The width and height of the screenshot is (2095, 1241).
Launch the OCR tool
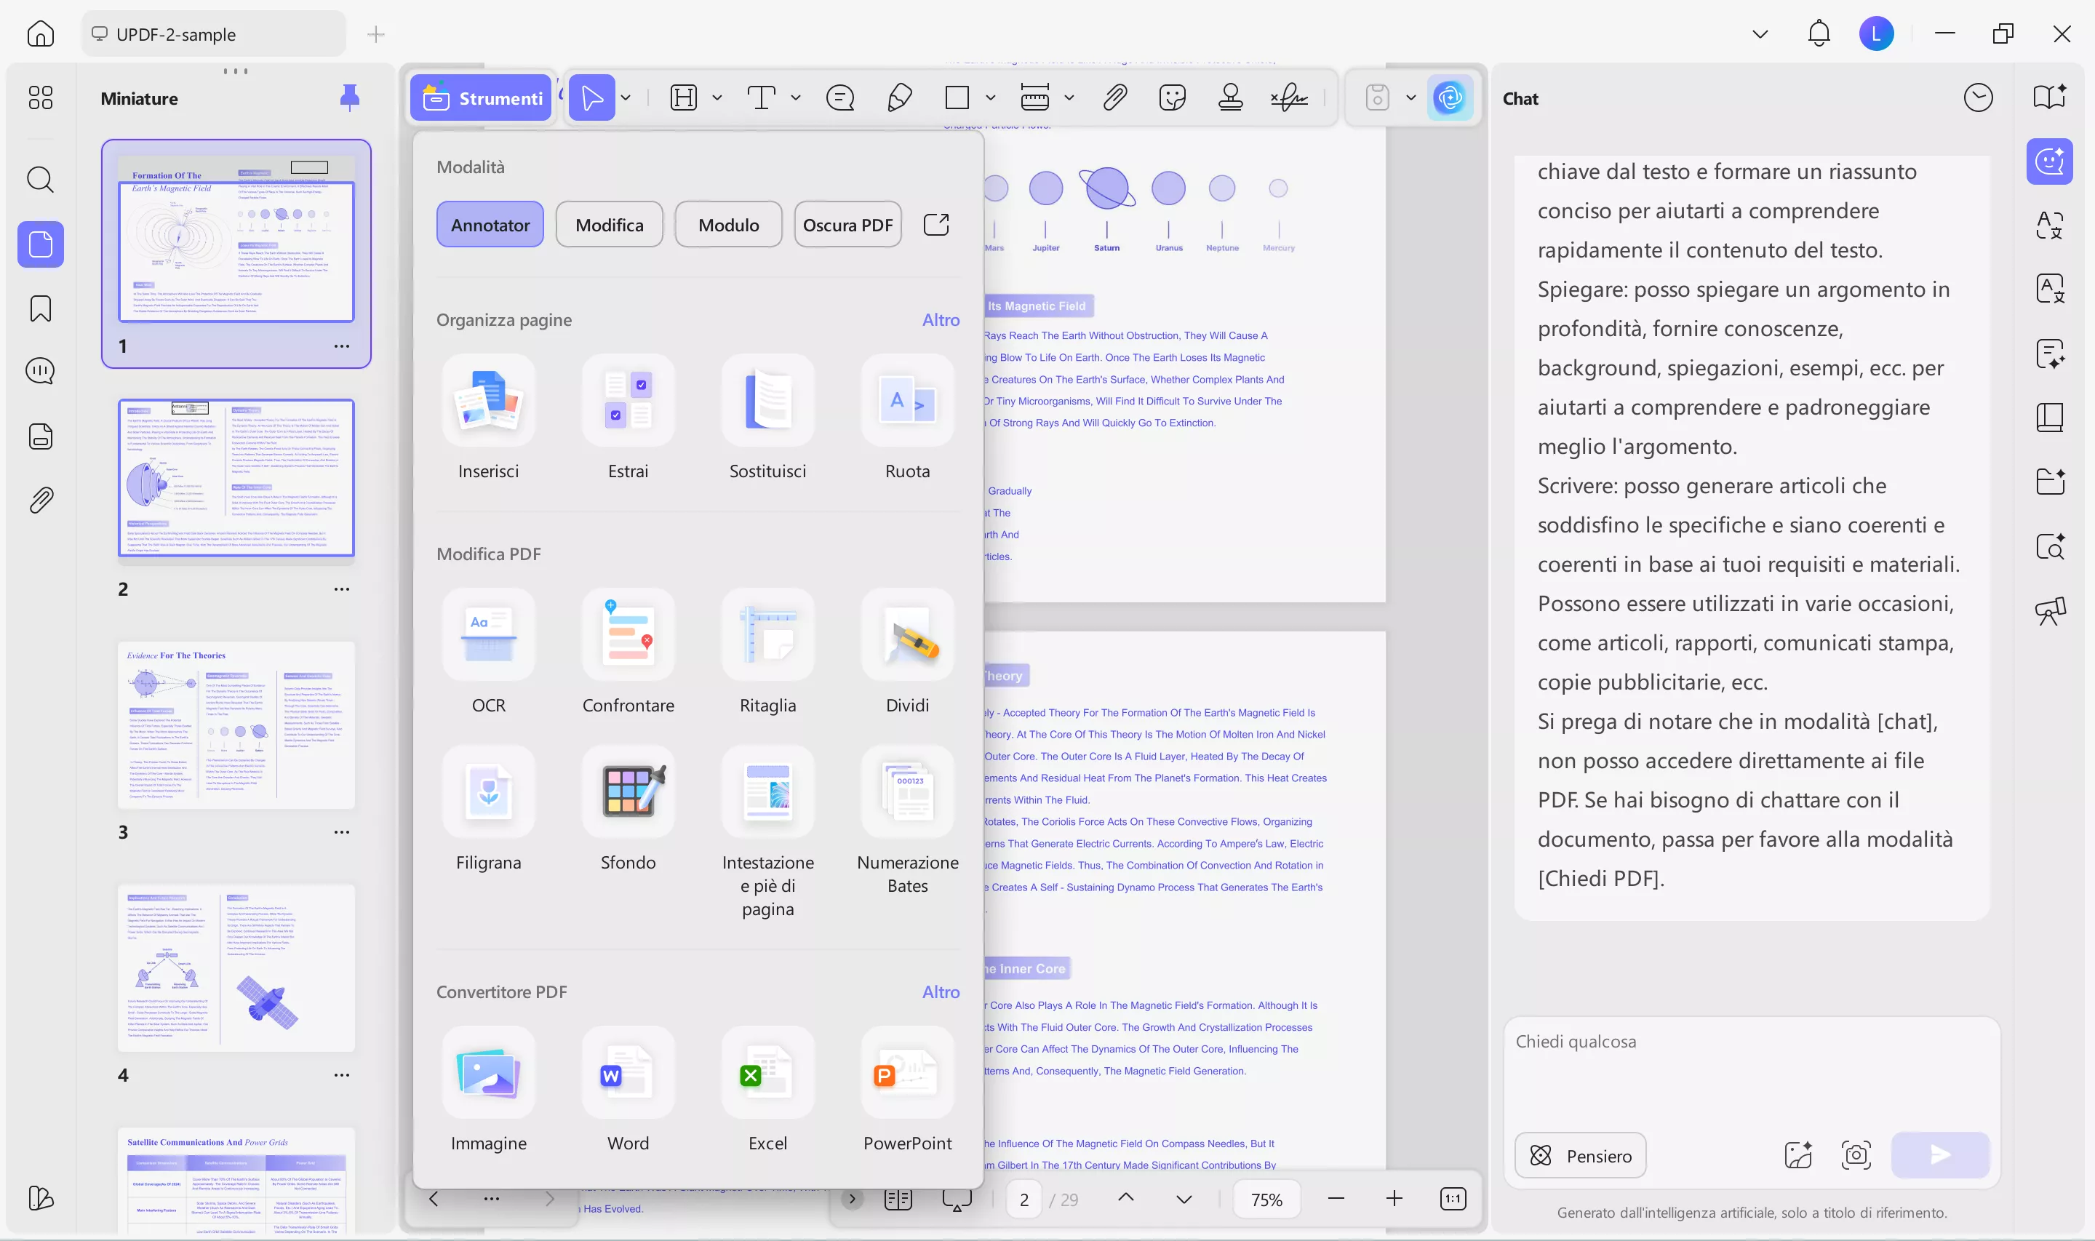click(489, 653)
